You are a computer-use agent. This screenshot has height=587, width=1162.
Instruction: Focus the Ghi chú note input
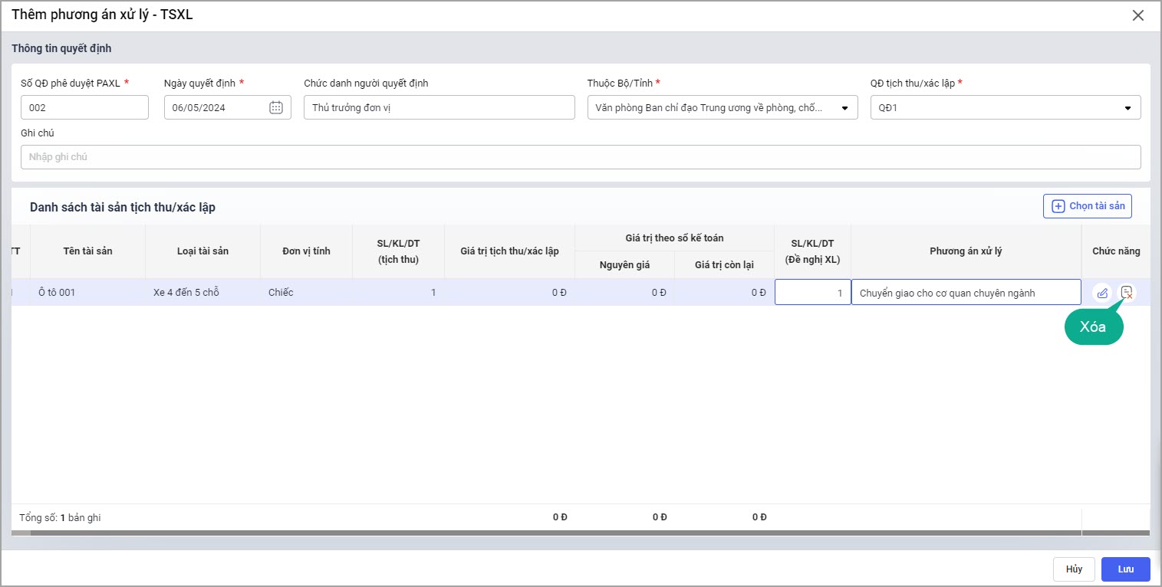pos(580,157)
